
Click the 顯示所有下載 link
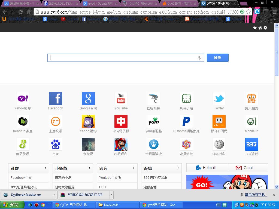[256, 195]
